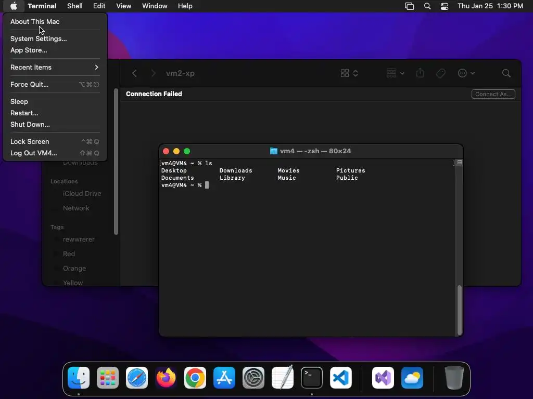Go forward in Finder window
This screenshot has width=533, height=399.
click(154, 73)
